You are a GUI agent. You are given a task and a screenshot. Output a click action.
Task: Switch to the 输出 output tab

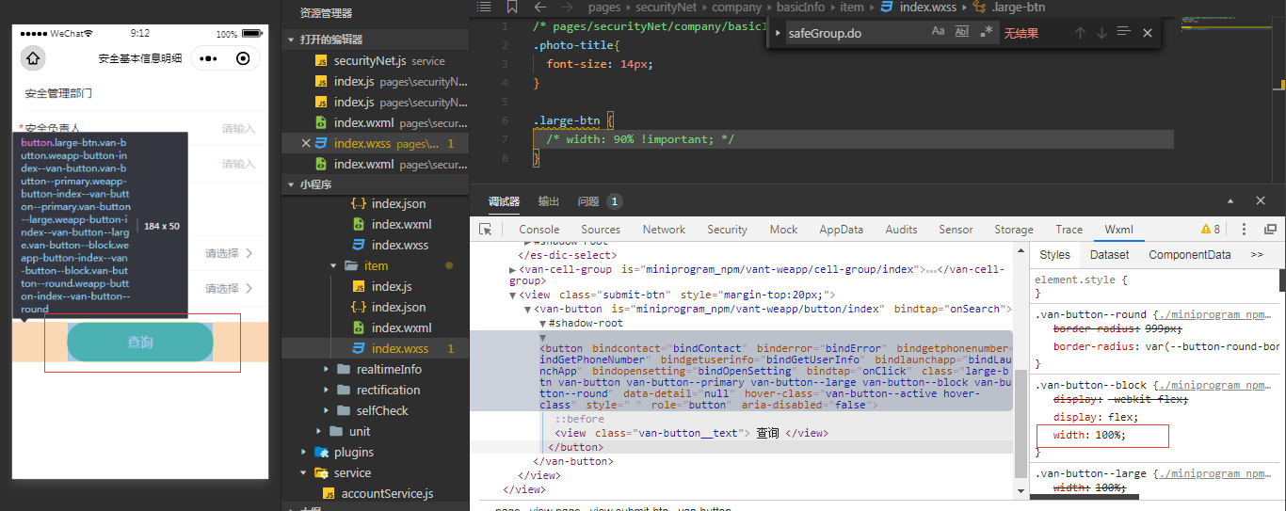549,201
